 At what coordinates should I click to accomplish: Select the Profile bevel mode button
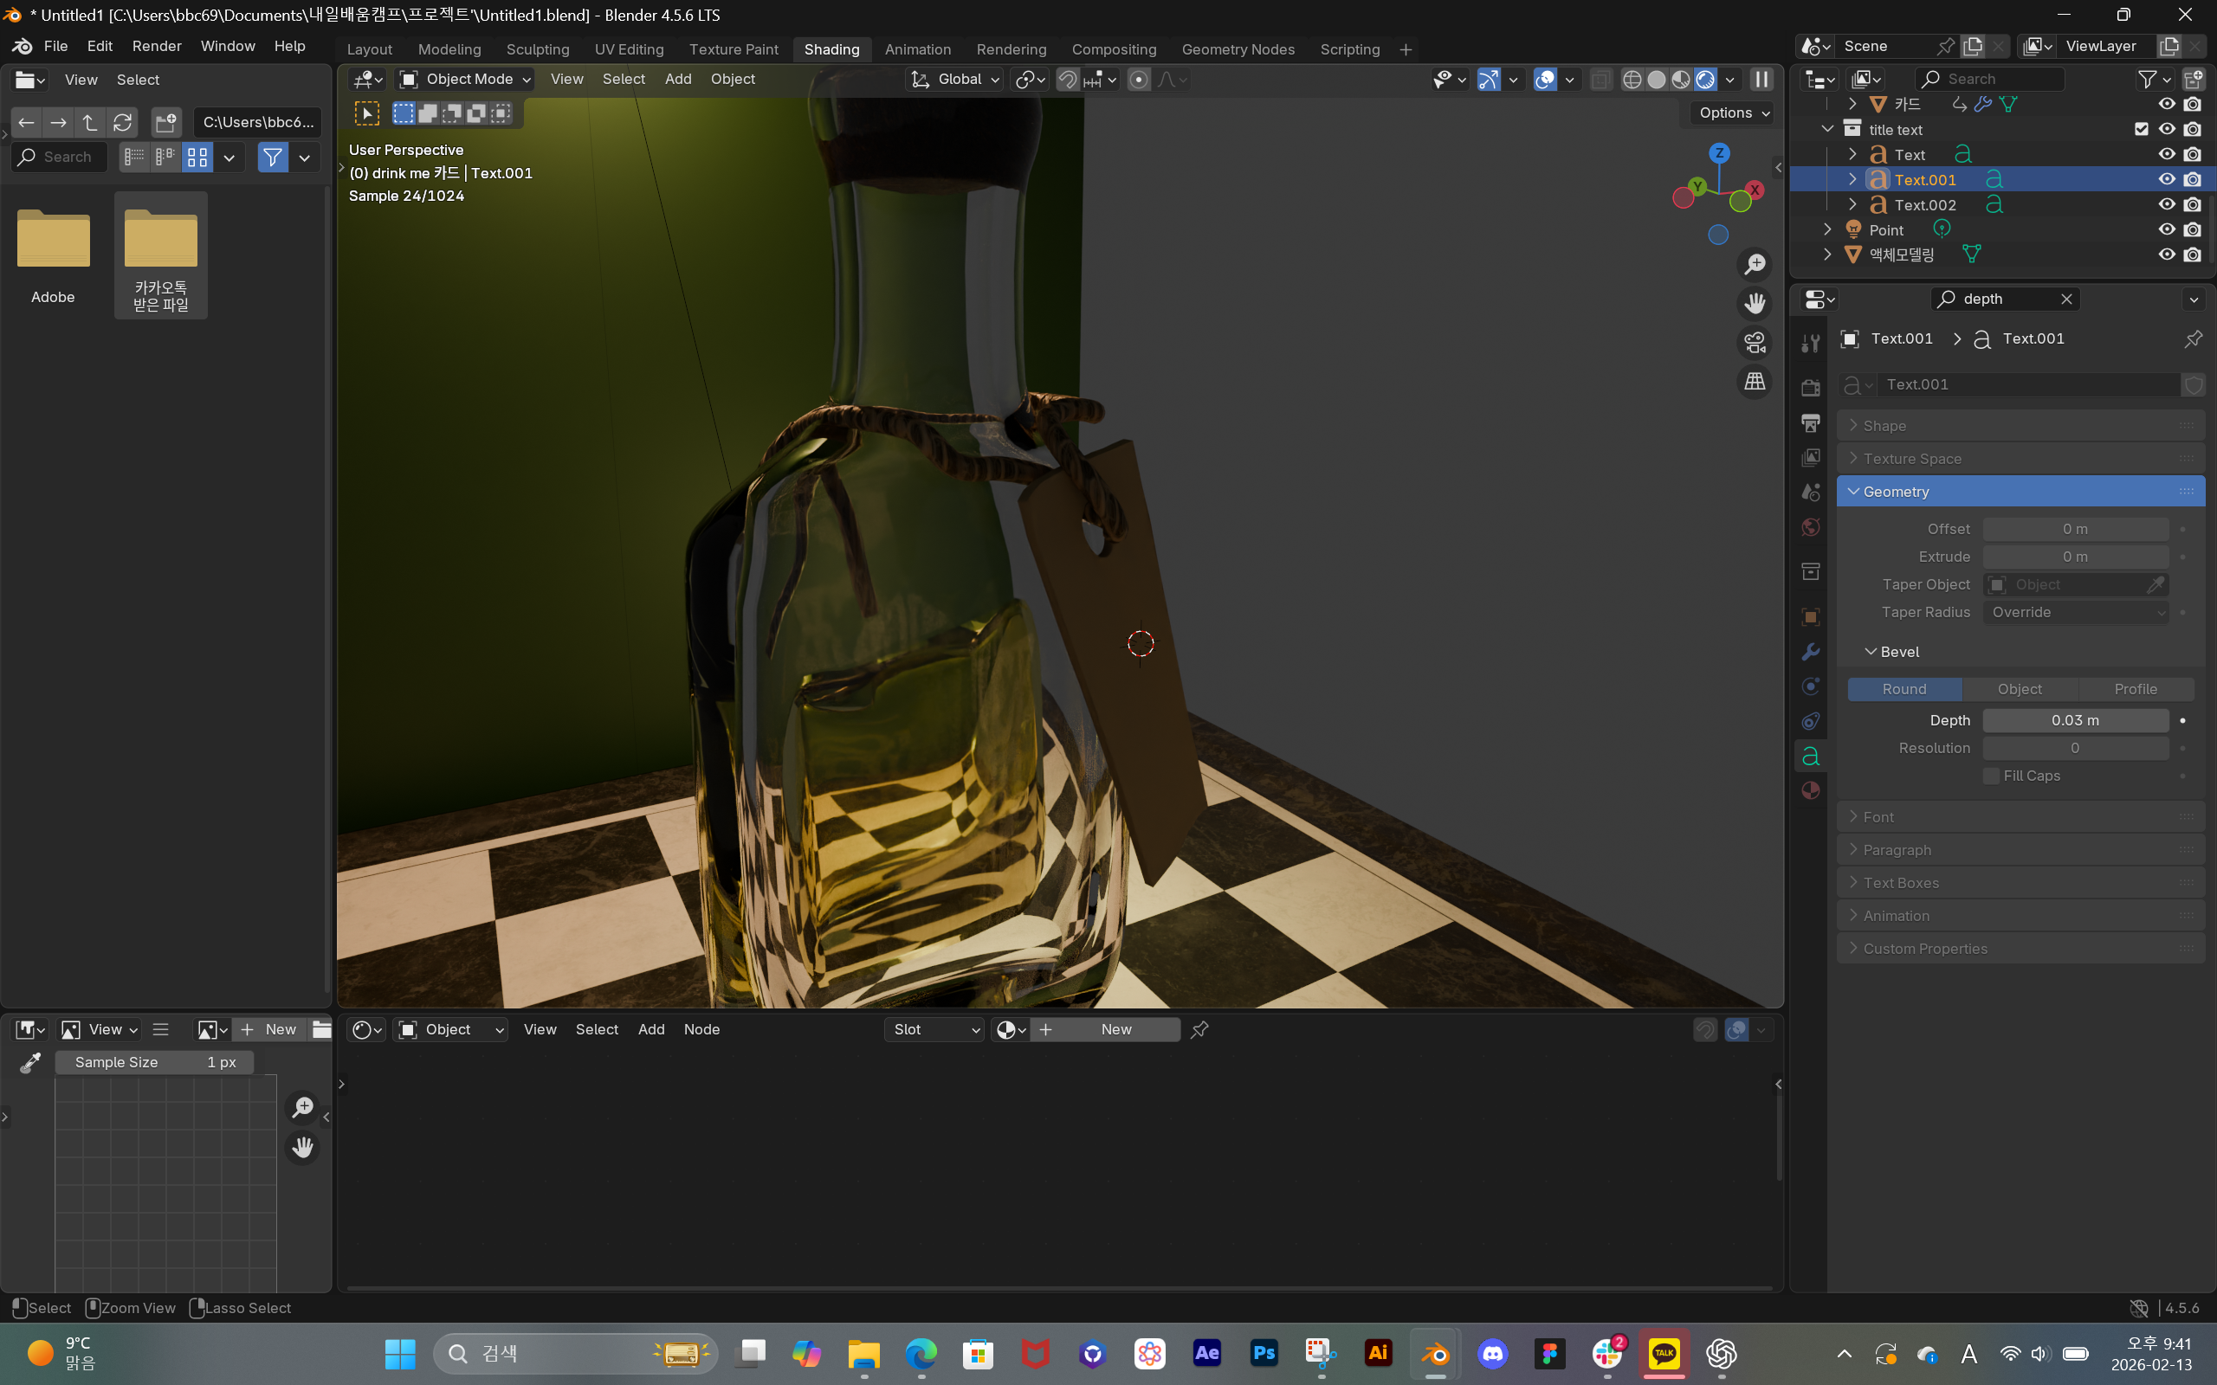coord(2135,689)
